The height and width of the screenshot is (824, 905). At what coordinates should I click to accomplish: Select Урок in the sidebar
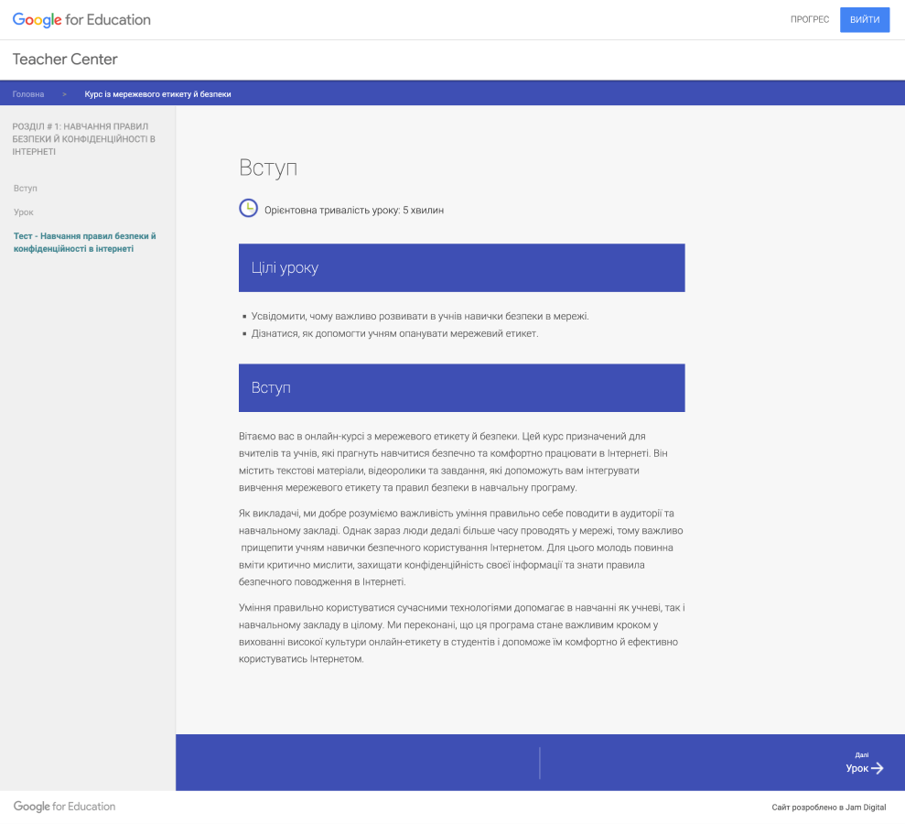point(24,211)
